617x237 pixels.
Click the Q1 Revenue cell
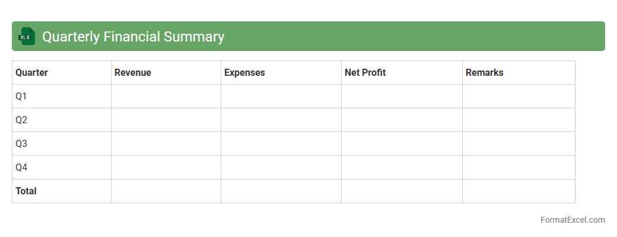coord(166,97)
